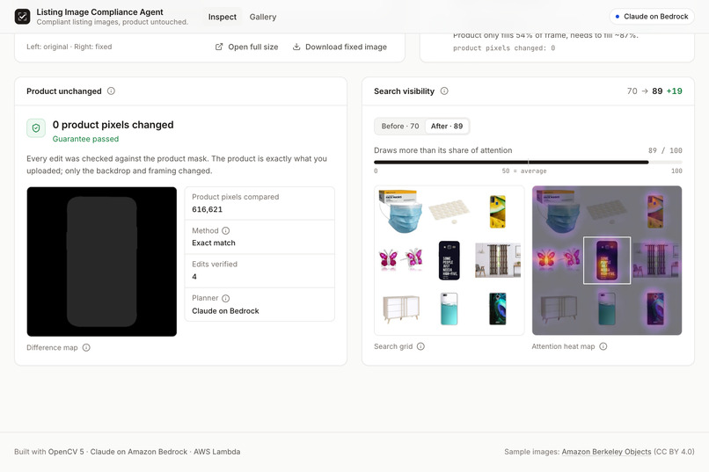
Task: Click the Edits verified value 4
Action: click(x=194, y=276)
